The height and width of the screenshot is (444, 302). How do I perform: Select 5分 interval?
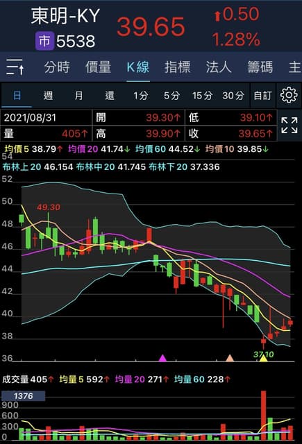click(171, 96)
